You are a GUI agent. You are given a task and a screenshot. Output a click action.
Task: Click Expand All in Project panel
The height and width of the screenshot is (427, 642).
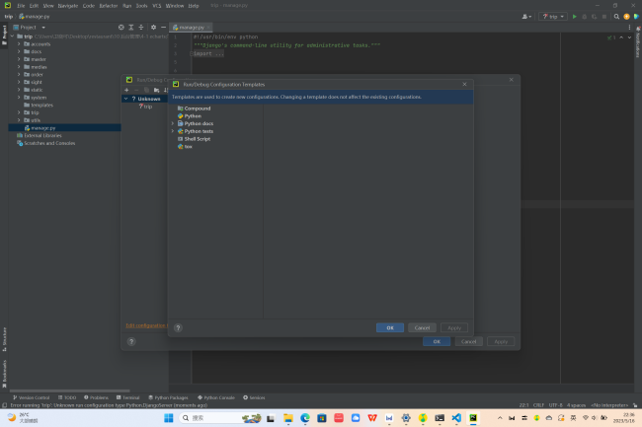131,28
